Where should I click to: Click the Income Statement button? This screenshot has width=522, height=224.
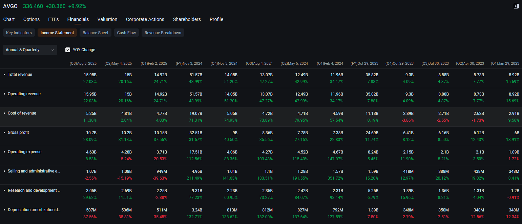coord(57,33)
